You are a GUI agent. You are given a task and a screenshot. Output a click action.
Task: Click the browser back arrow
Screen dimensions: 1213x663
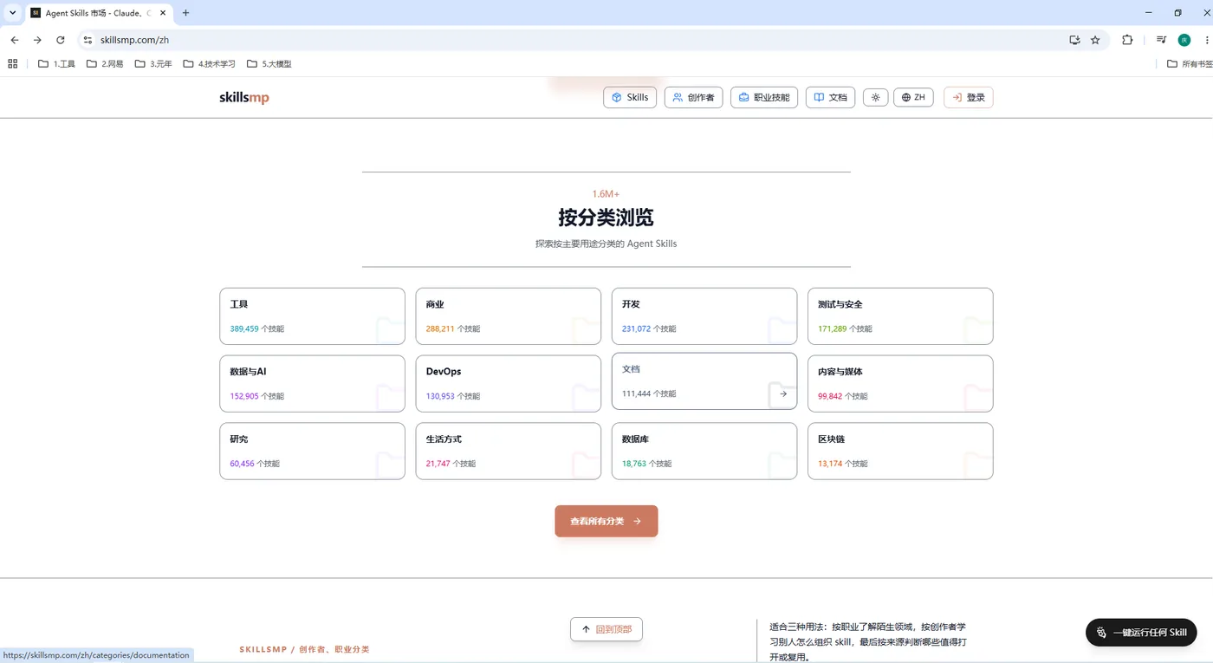coord(15,40)
